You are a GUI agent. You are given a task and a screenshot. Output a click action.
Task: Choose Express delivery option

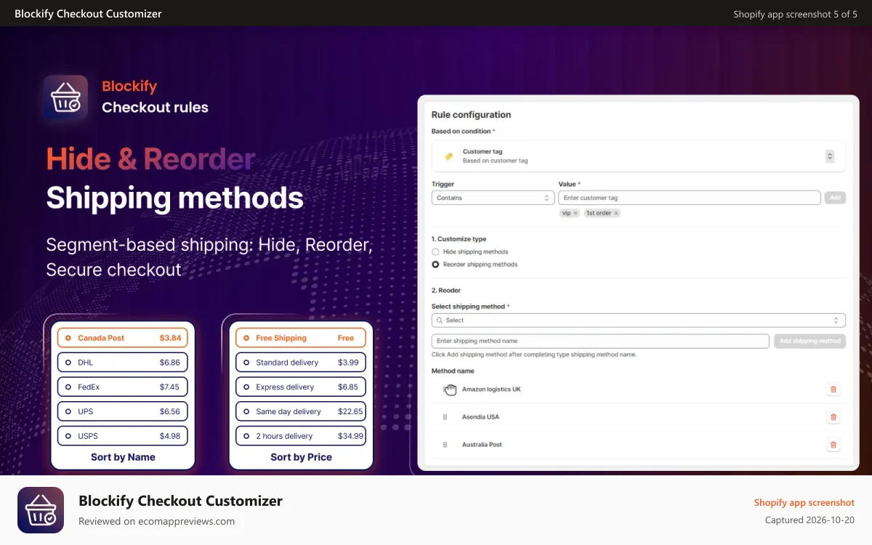(x=301, y=387)
